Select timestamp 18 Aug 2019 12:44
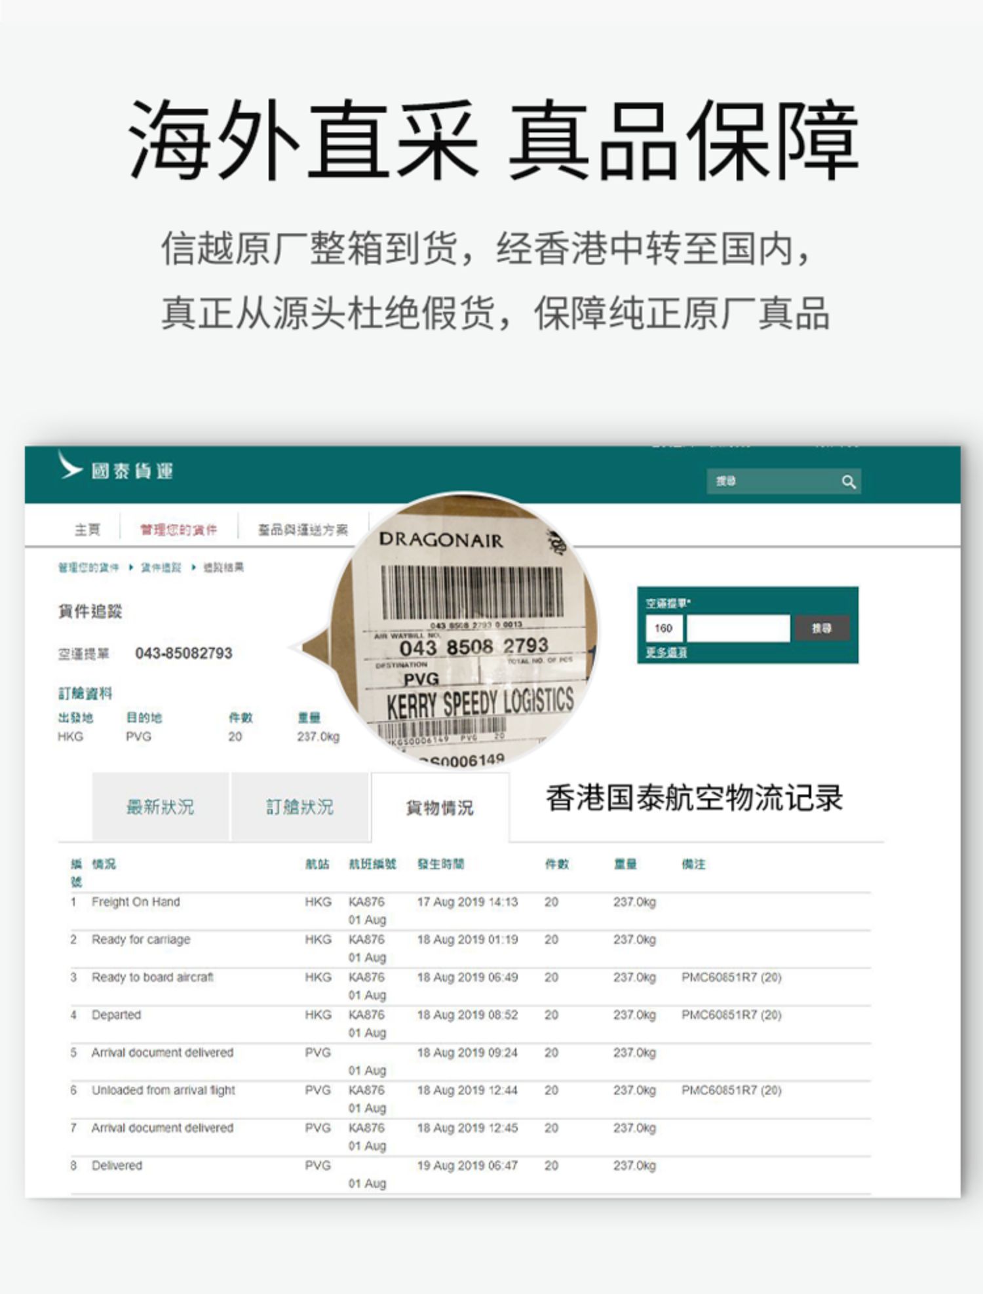 click(x=468, y=1090)
